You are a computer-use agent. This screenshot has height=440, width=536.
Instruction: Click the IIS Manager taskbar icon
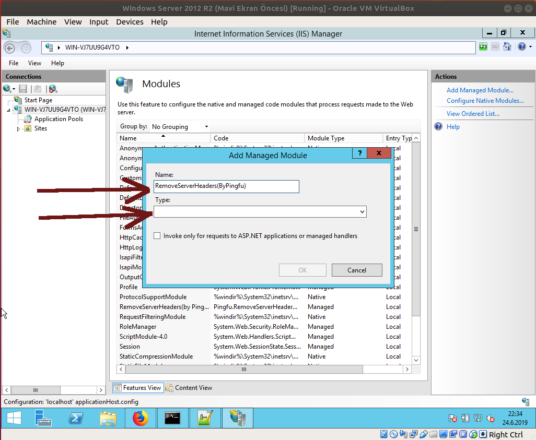[238, 418]
